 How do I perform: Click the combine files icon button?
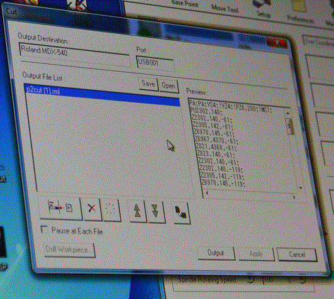182,212
